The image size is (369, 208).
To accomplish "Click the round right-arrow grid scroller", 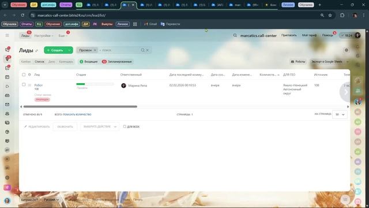I will (x=345, y=92).
